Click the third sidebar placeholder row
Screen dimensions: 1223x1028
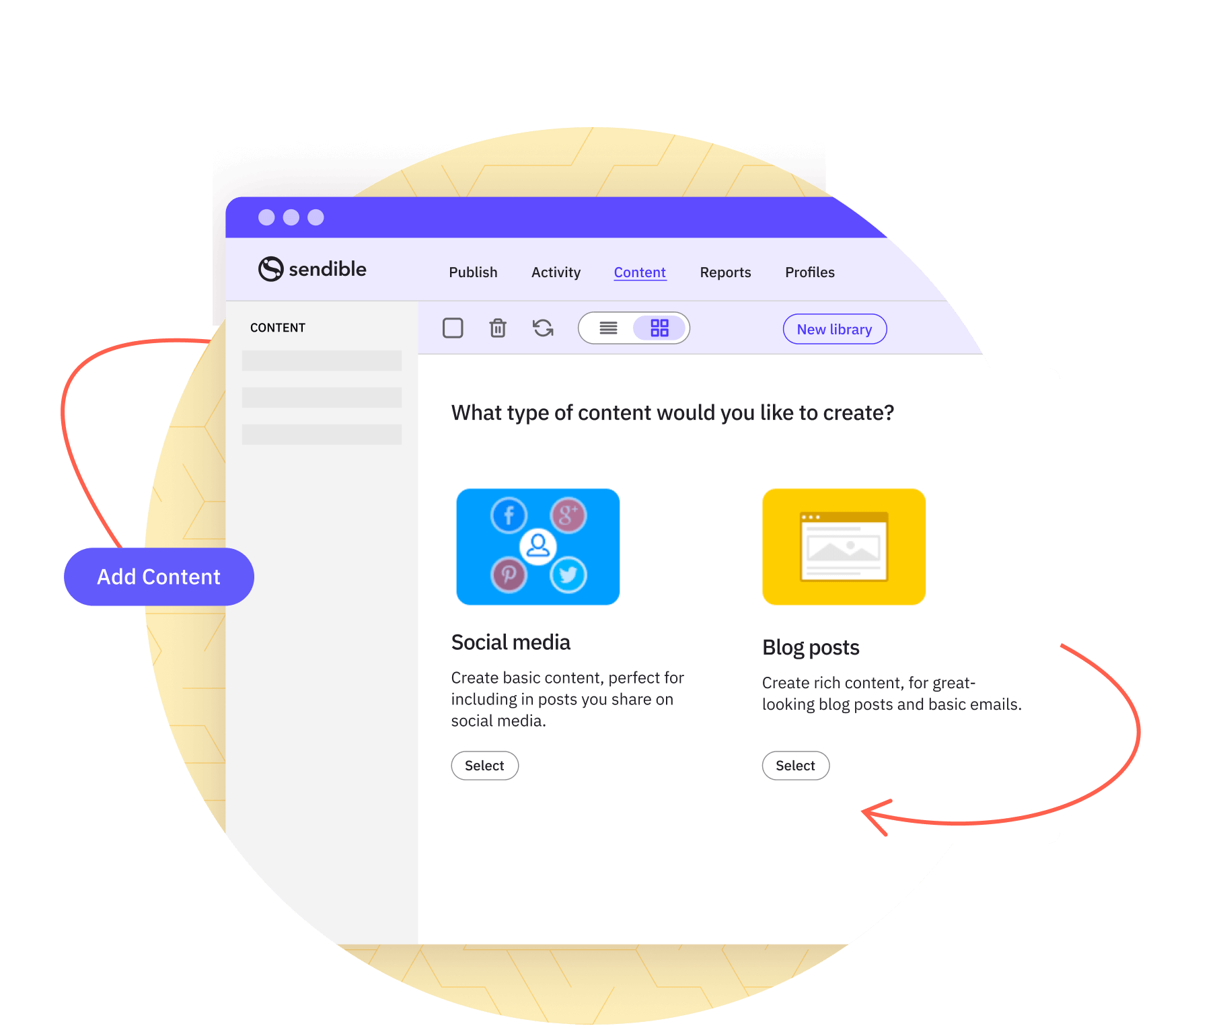pos(322,434)
